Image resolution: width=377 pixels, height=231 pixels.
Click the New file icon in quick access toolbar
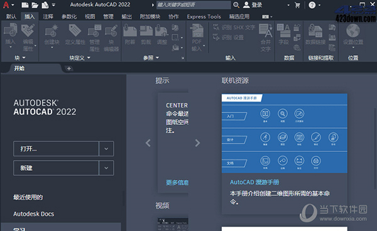pos(25,5)
